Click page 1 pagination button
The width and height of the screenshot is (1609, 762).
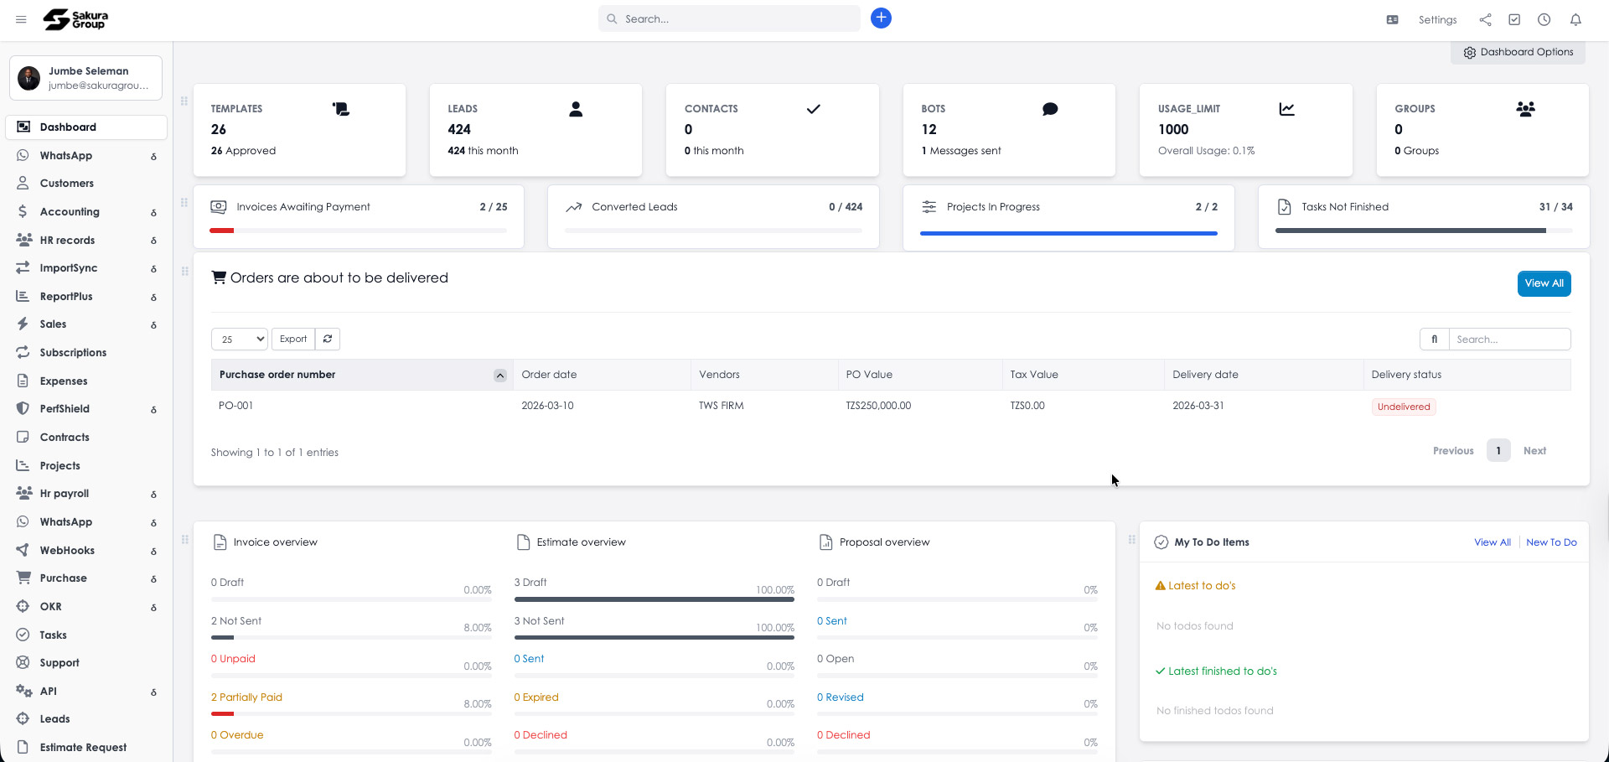(x=1498, y=451)
